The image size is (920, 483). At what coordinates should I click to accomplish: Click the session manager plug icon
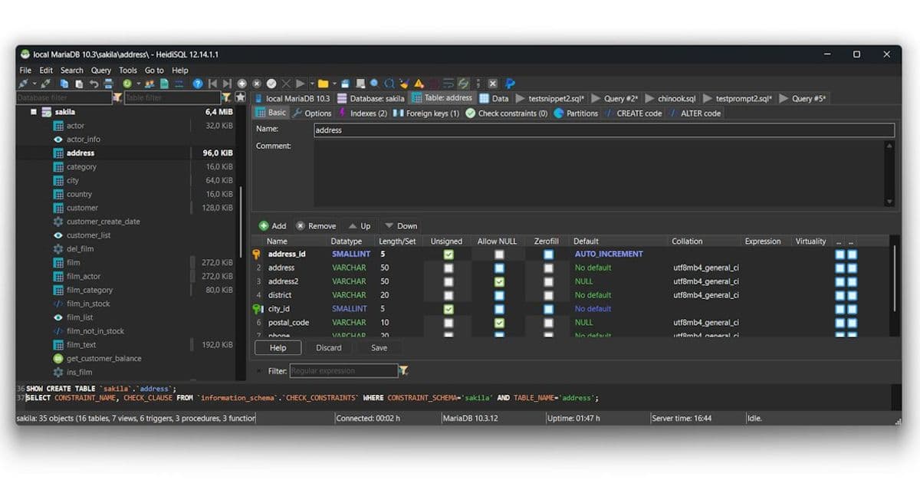(x=24, y=84)
